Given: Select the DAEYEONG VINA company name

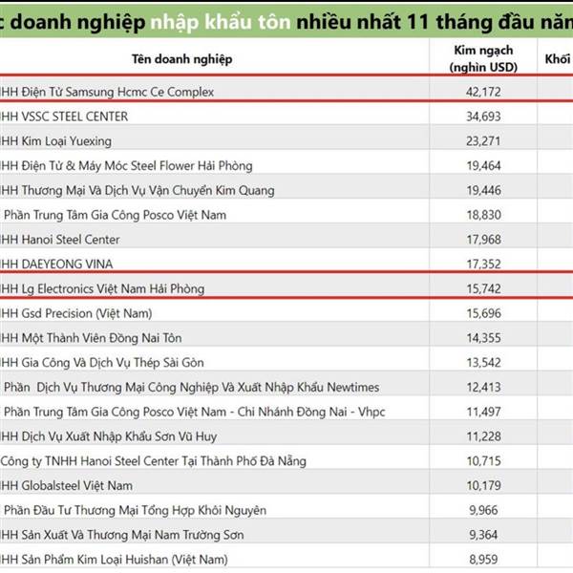Looking at the screenshot, I should [56, 265].
